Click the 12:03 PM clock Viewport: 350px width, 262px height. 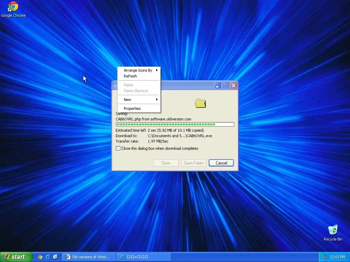[x=337, y=257]
